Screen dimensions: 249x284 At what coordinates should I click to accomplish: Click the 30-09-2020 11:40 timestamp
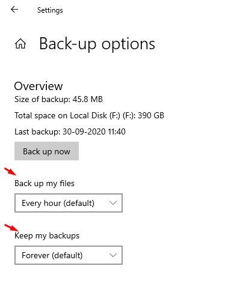pyautogui.click(x=94, y=131)
